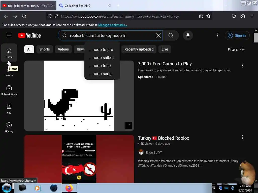The width and height of the screenshot is (258, 193).
Task: Click the Turkey Blocked Roblox thumbnail
Action: [x=79, y=159]
